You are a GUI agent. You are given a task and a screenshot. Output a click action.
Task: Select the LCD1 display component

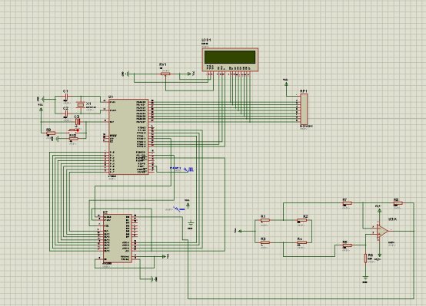[x=230, y=60]
